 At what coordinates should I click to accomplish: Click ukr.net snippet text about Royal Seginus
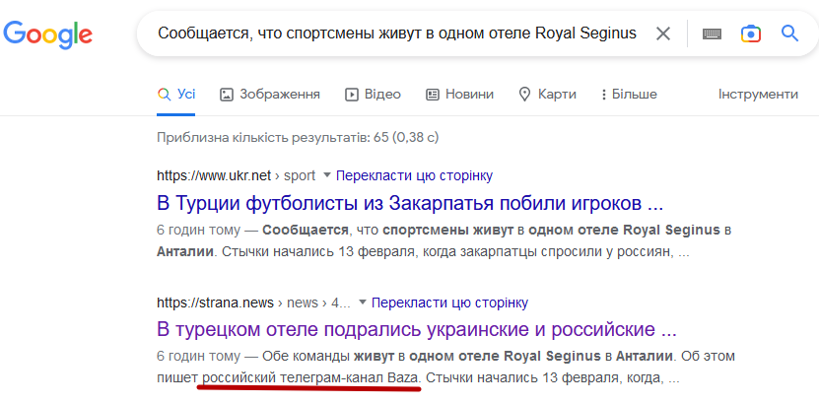[x=445, y=241]
